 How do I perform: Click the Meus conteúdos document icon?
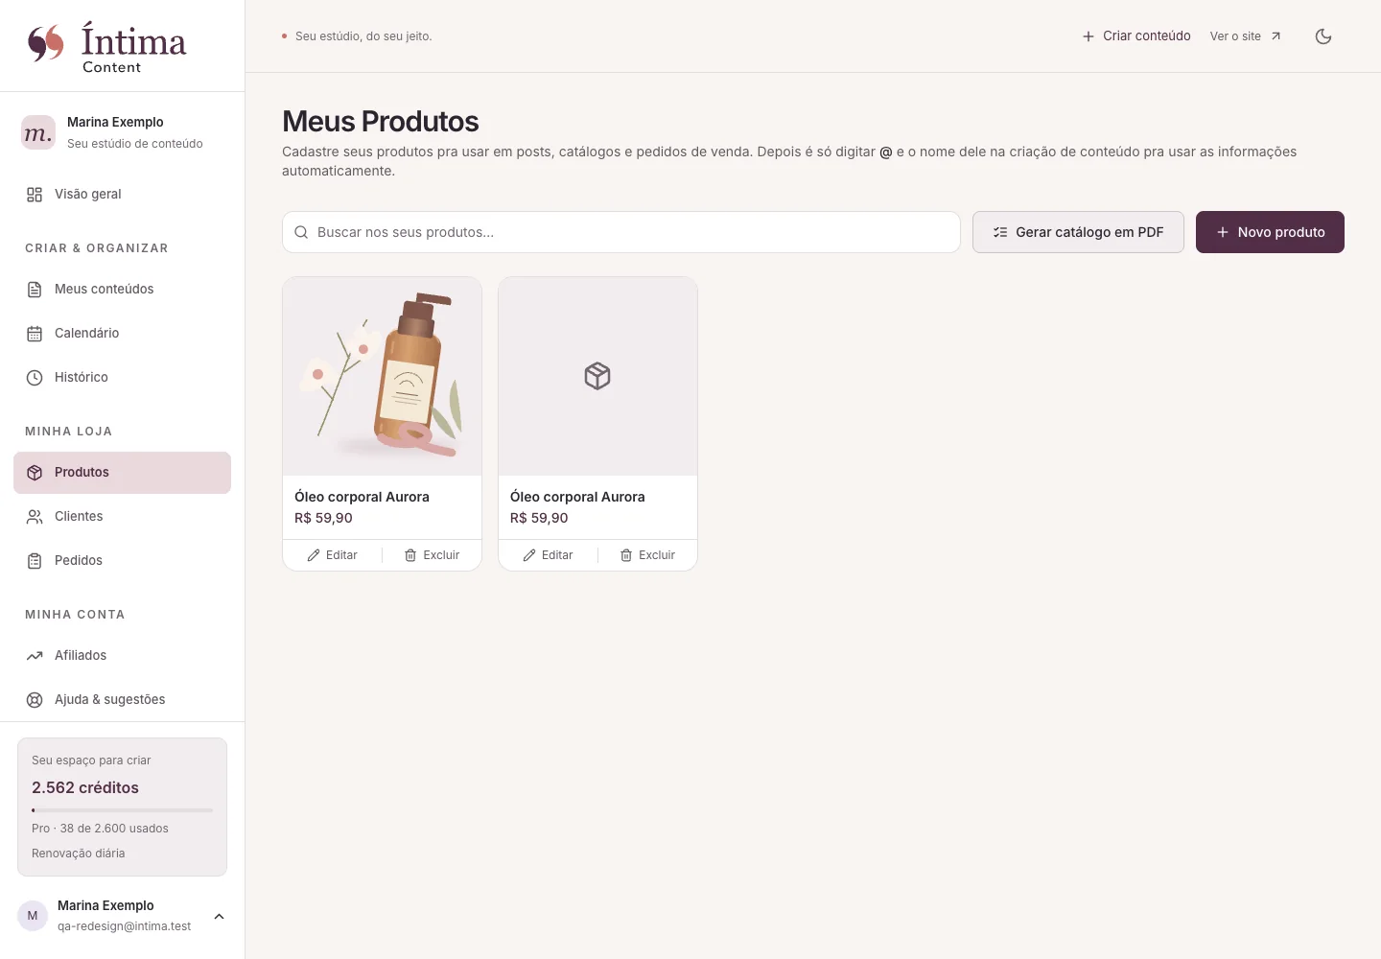coord(35,290)
